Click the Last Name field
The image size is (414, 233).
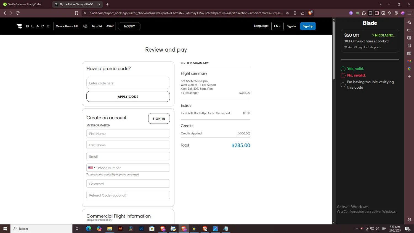(x=128, y=145)
